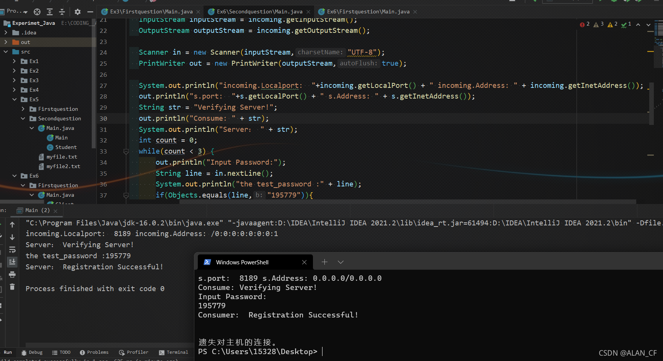Click the Clear All trash icon
This screenshot has height=361, width=663.
12,287
